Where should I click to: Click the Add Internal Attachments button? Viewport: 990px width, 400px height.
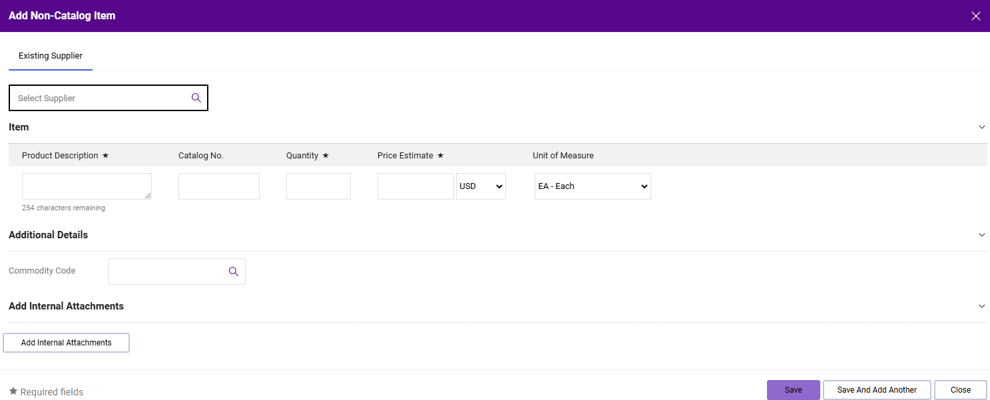click(x=67, y=343)
